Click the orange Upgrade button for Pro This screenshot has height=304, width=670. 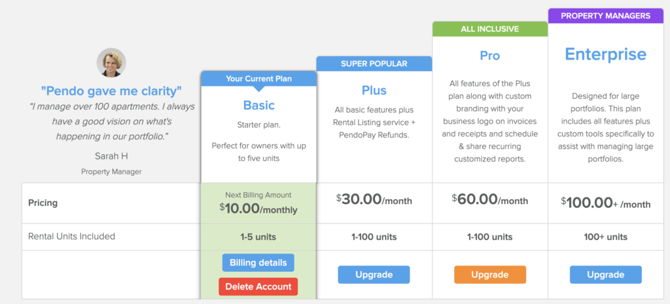[489, 275]
